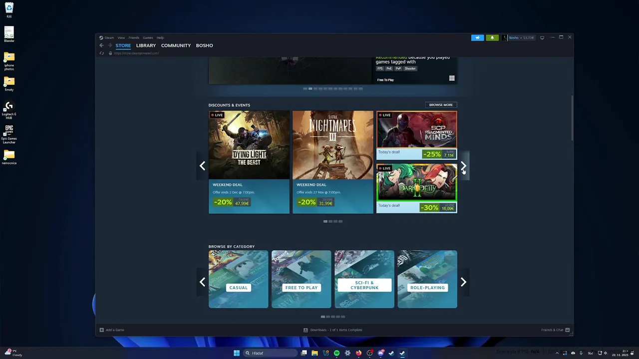Image resolution: width=639 pixels, height=359 pixels.
Task: Open Discord from the taskbar
Action: click(x=380, y=353)
